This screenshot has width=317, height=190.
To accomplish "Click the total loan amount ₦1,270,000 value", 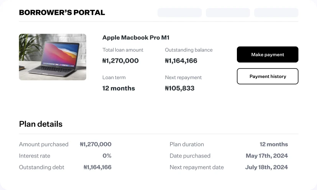I will point(120,61).
